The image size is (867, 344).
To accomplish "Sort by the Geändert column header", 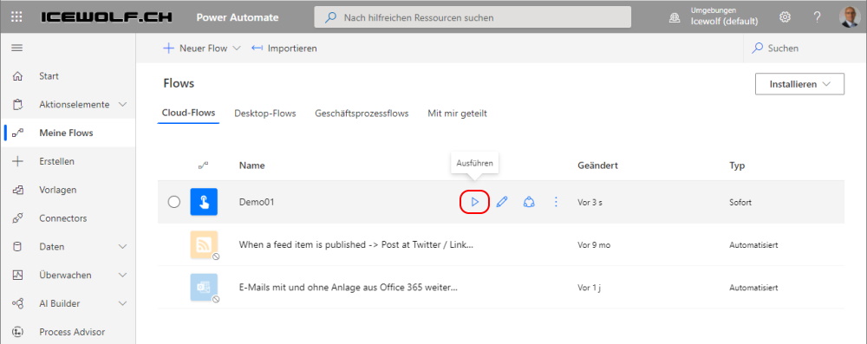I will [x=597, y=166].
